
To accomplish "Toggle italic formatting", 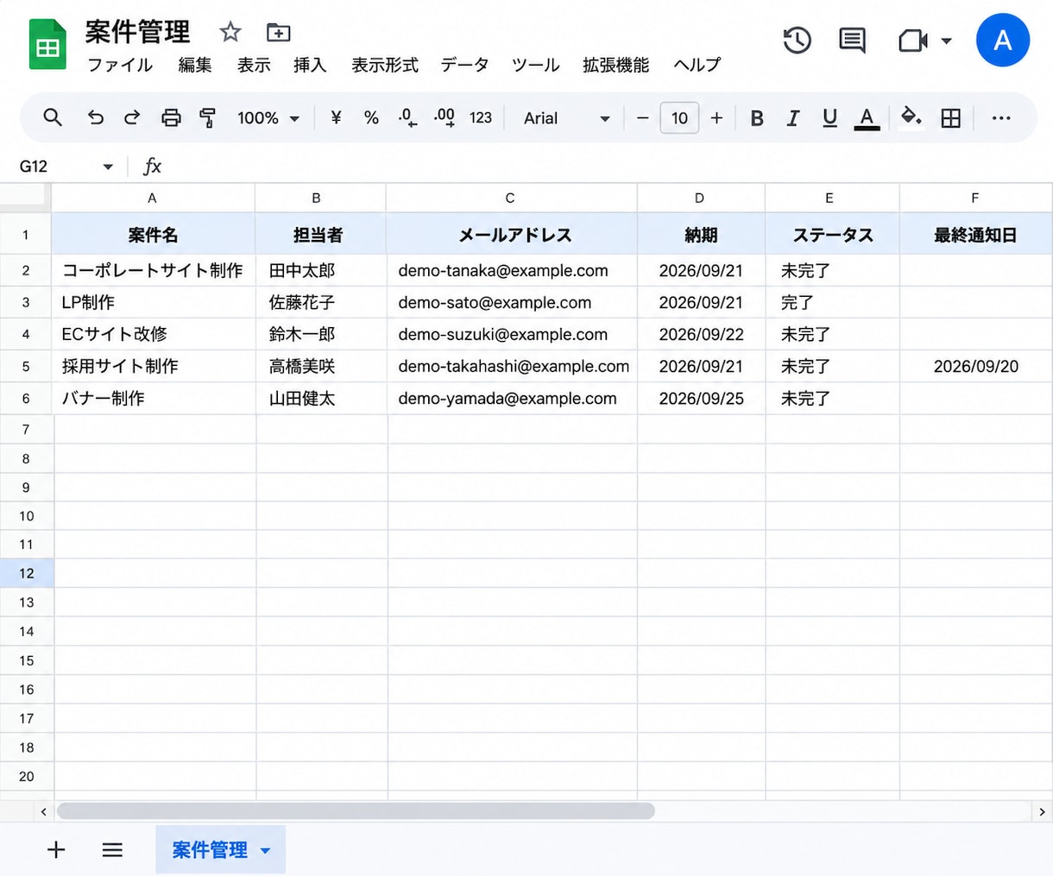I will 792,118.
